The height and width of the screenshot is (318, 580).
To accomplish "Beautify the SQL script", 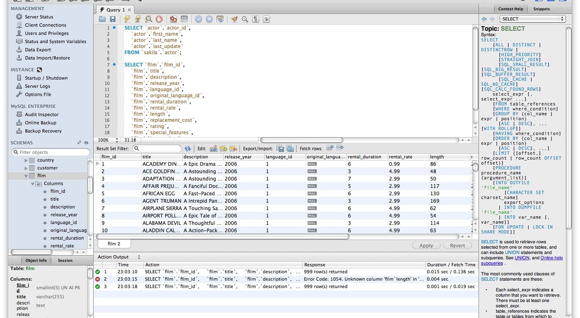I will (234, 19).
